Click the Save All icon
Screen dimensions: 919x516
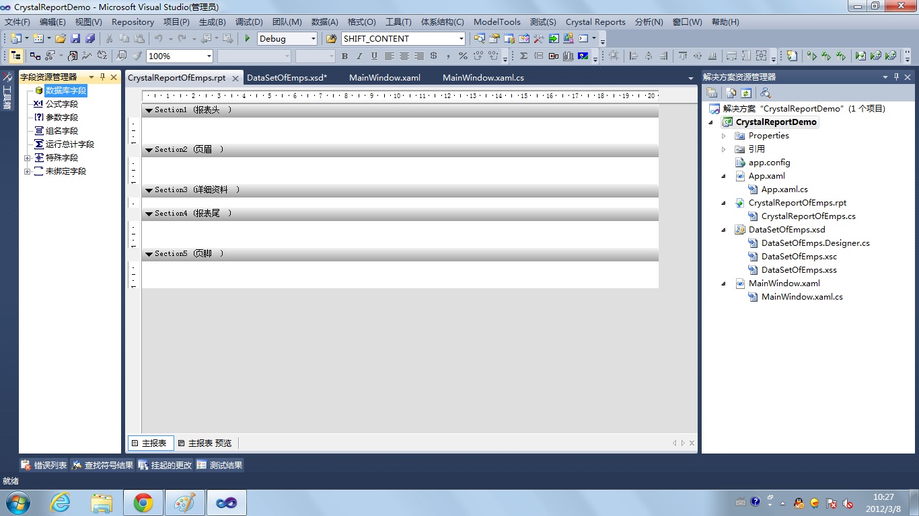90,38
